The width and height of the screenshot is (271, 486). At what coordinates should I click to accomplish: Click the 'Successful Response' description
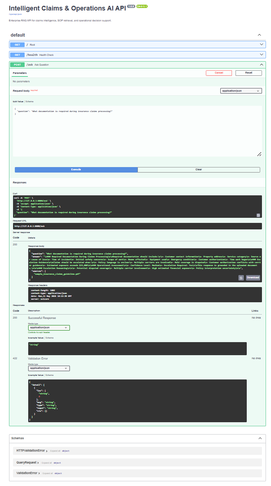(42, 318)
